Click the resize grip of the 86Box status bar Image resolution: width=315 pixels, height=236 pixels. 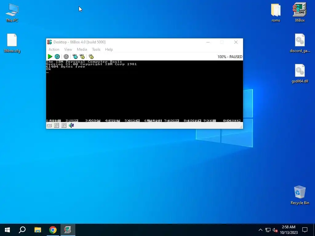[241, 127]
